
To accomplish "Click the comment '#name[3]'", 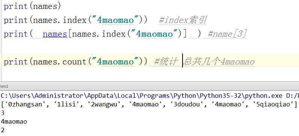I will tap(227, 34).
